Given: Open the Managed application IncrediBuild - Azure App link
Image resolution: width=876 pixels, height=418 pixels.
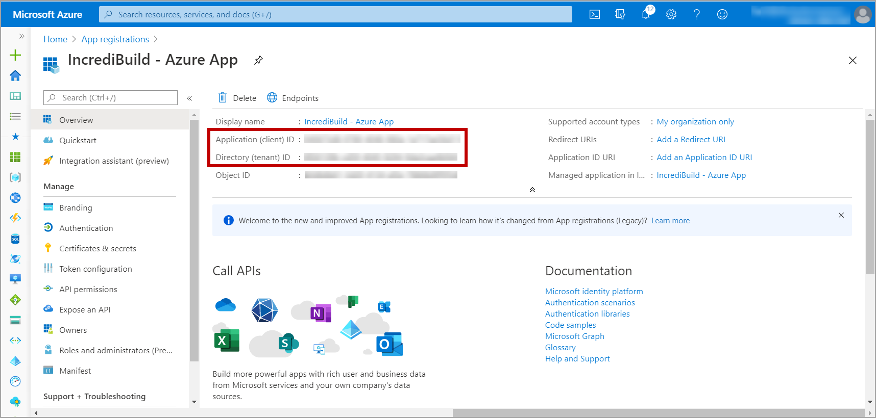Looking at the screenshot, I should (701, 175).
